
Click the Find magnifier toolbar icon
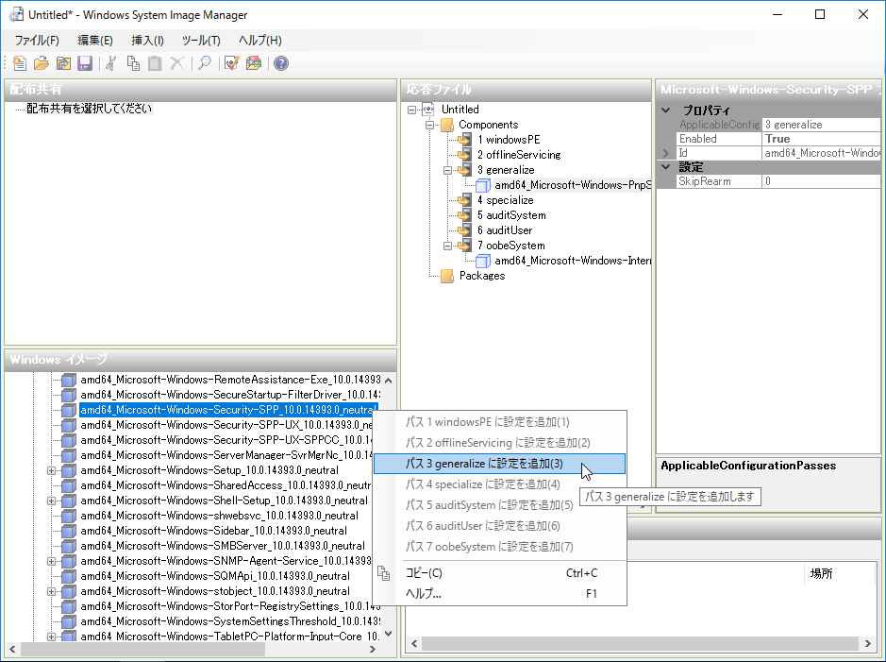click(205, 63)
